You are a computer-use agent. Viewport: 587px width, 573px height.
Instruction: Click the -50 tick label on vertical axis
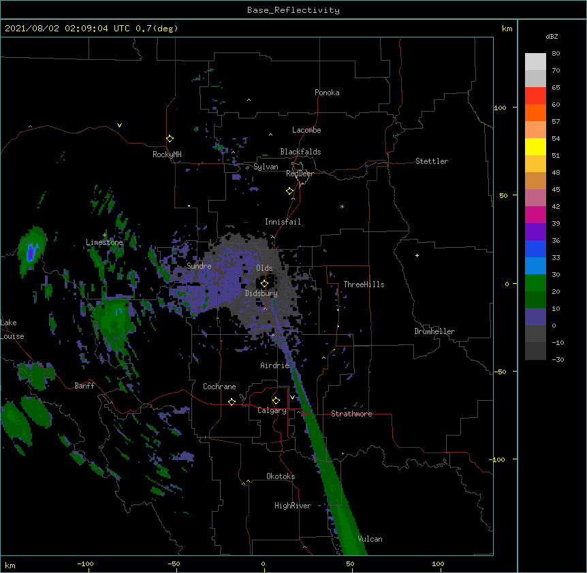click(500, 372)
